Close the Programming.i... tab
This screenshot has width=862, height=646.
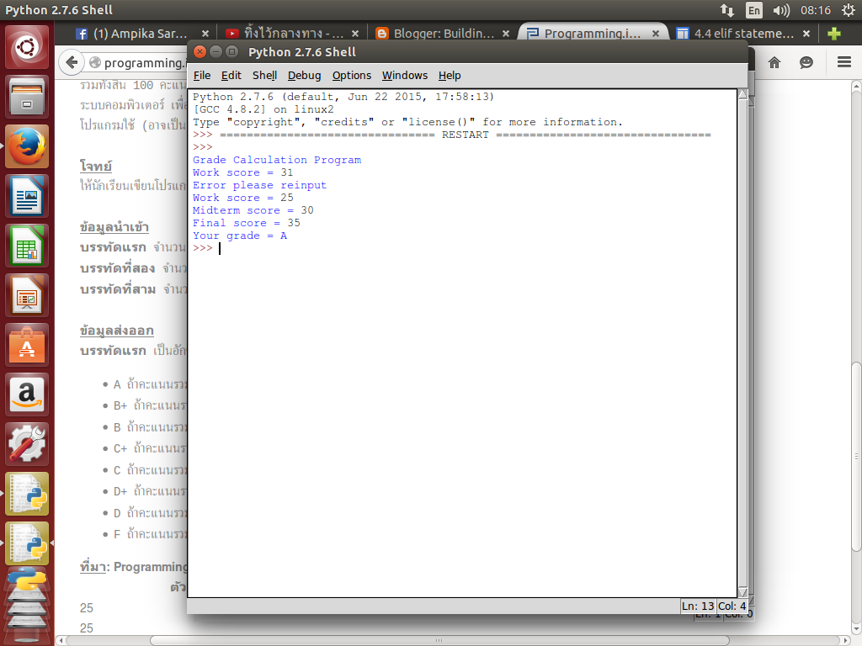coord(656,34)
